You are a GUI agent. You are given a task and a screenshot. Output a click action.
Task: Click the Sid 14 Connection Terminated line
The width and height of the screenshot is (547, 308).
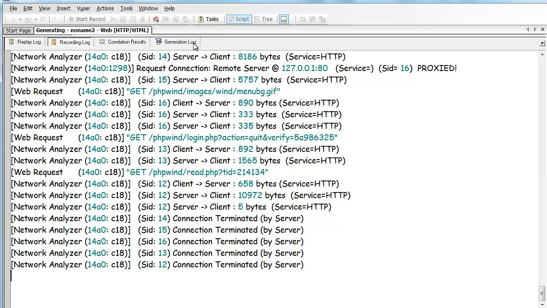pyautogui.click(x=157, y=218)
